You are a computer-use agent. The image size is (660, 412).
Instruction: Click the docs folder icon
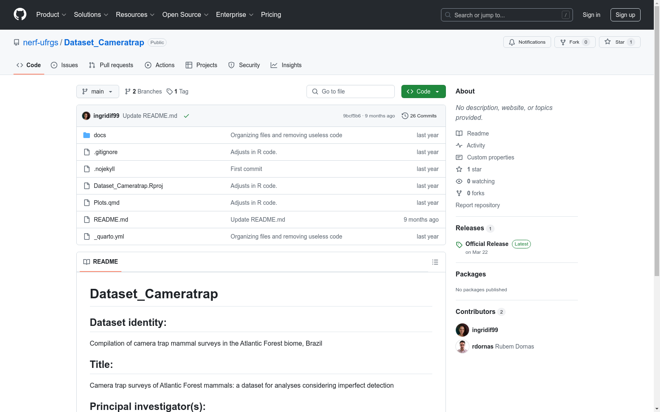[x=87, y=135]
